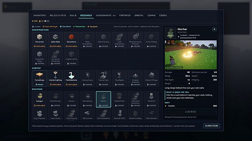
Task: Select the locked Missile Pods card
Action: click(119, 99)
